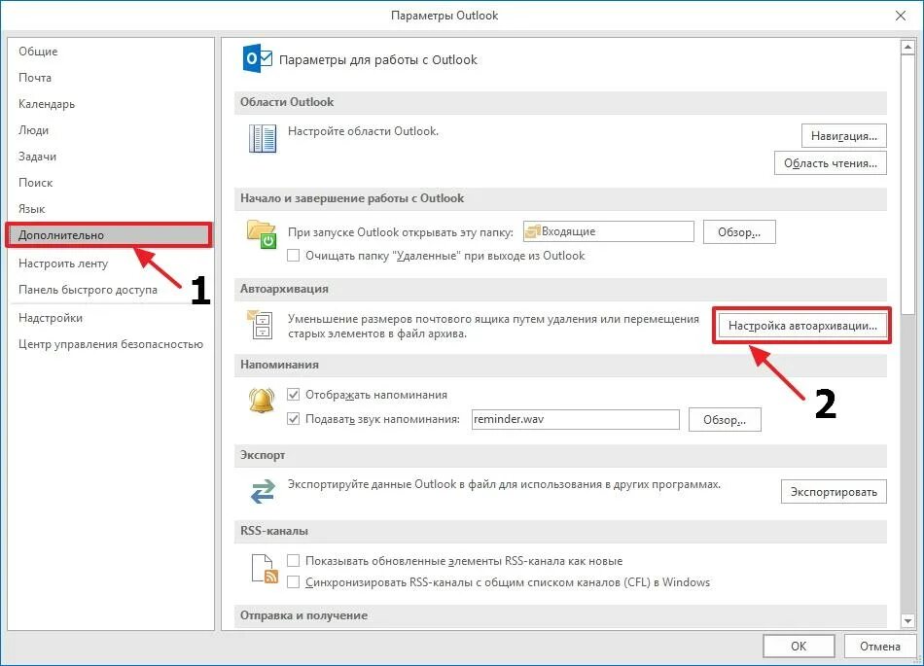This screenshot has width=924, height=666.
Task: Confirm with the OK button
Action: pos(799,646)
